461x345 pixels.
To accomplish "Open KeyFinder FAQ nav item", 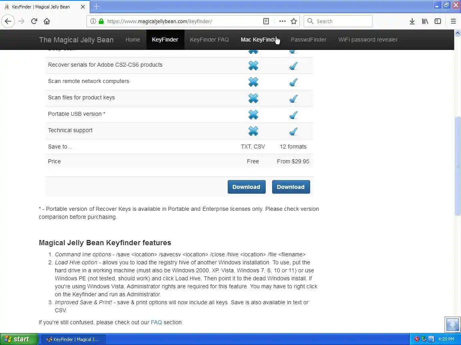I will (x=209, y=40).
